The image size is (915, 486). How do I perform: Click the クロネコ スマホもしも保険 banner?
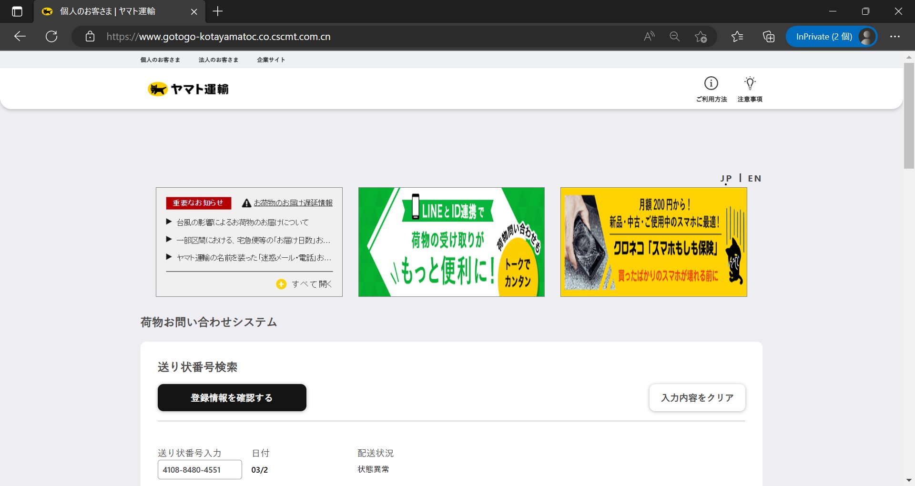coord(654,242)
